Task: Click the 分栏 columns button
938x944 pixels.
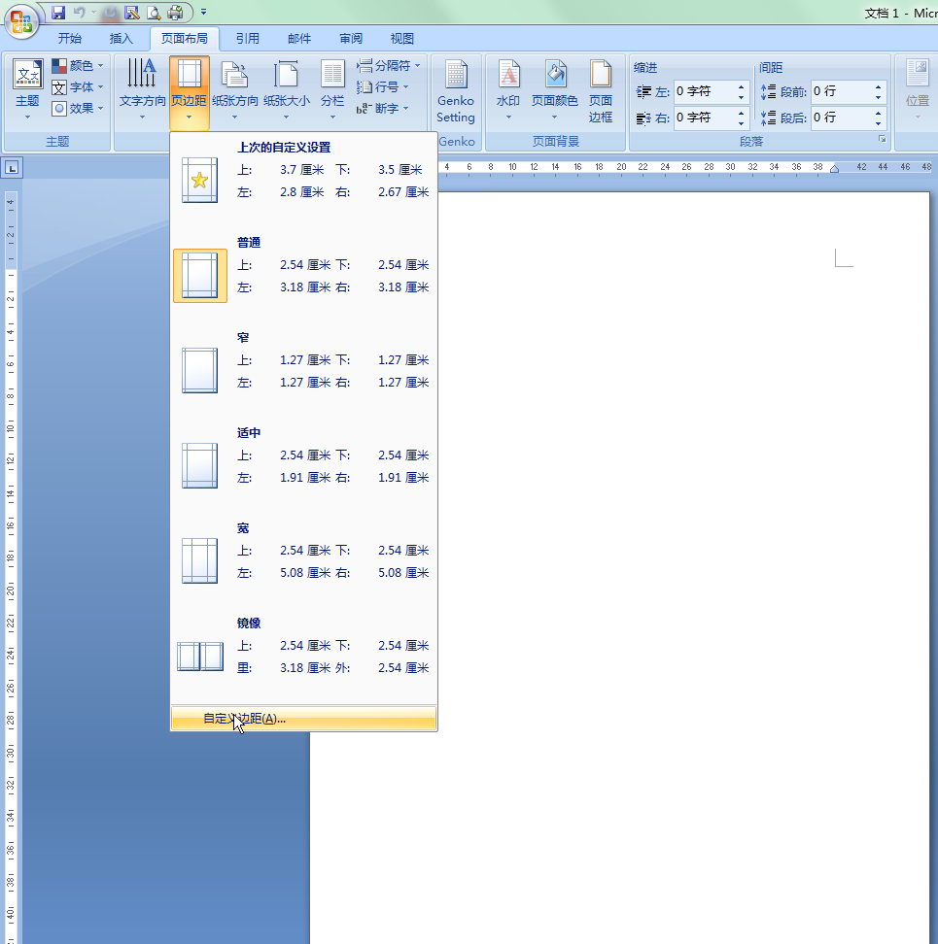Action: point(332,90)
